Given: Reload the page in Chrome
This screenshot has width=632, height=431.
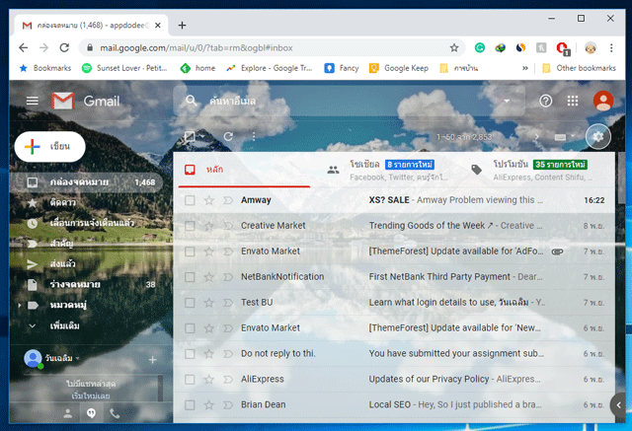Looking at the screenshot, I should click(64, 48).
